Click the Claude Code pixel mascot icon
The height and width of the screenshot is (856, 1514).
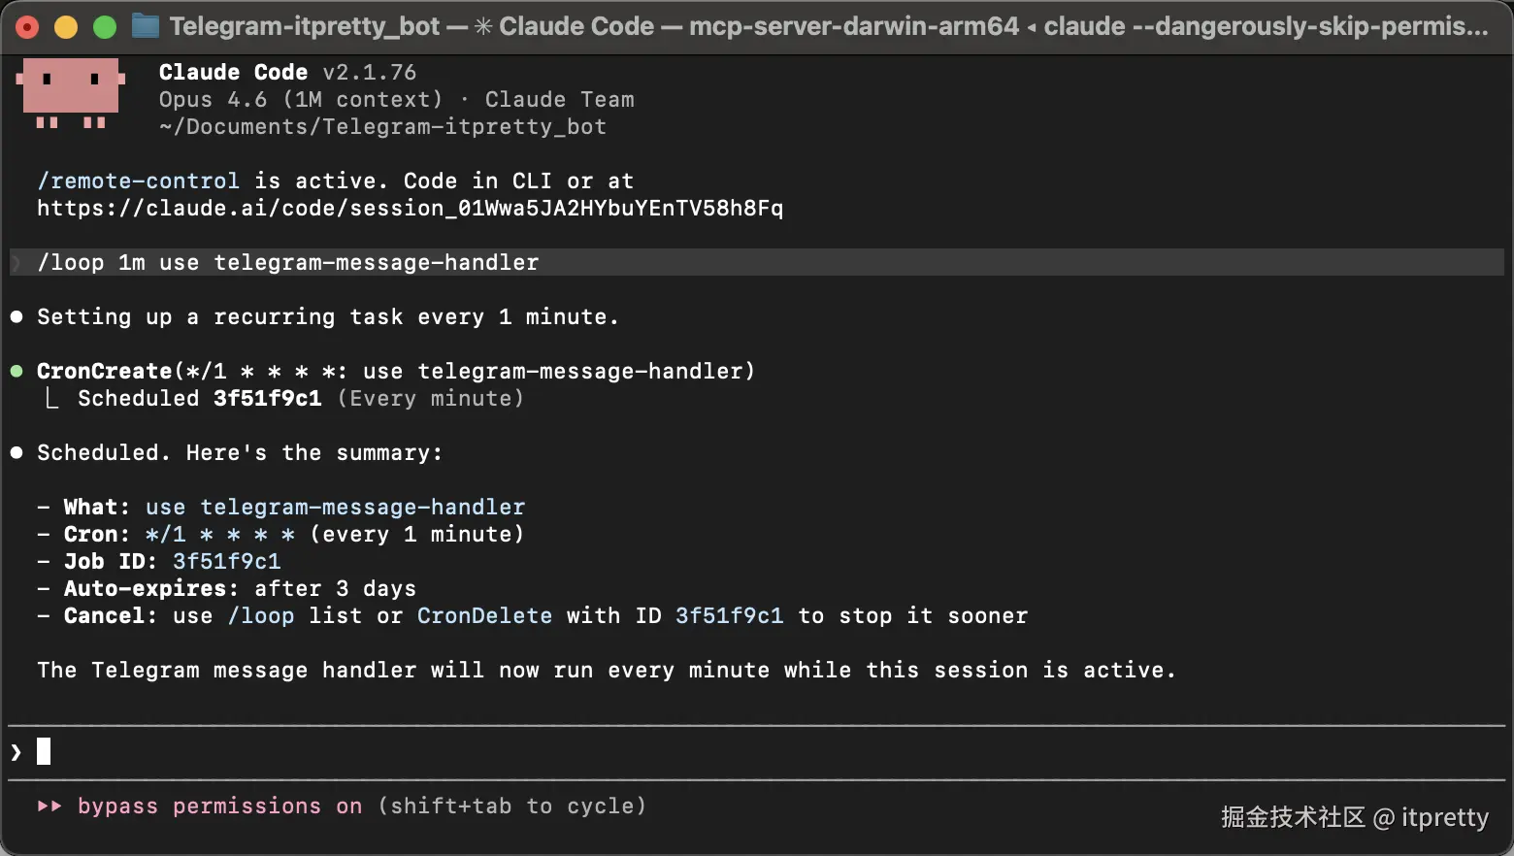click(x=71, y=93)
